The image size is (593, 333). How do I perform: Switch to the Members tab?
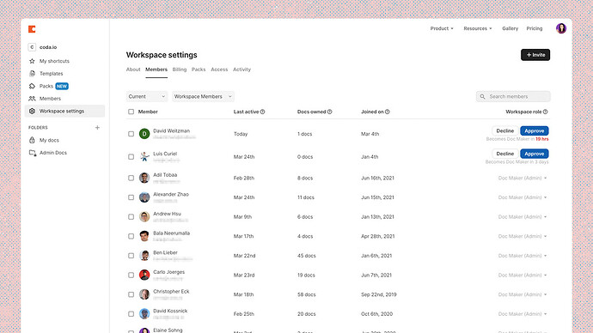click(x=156, y=70)
